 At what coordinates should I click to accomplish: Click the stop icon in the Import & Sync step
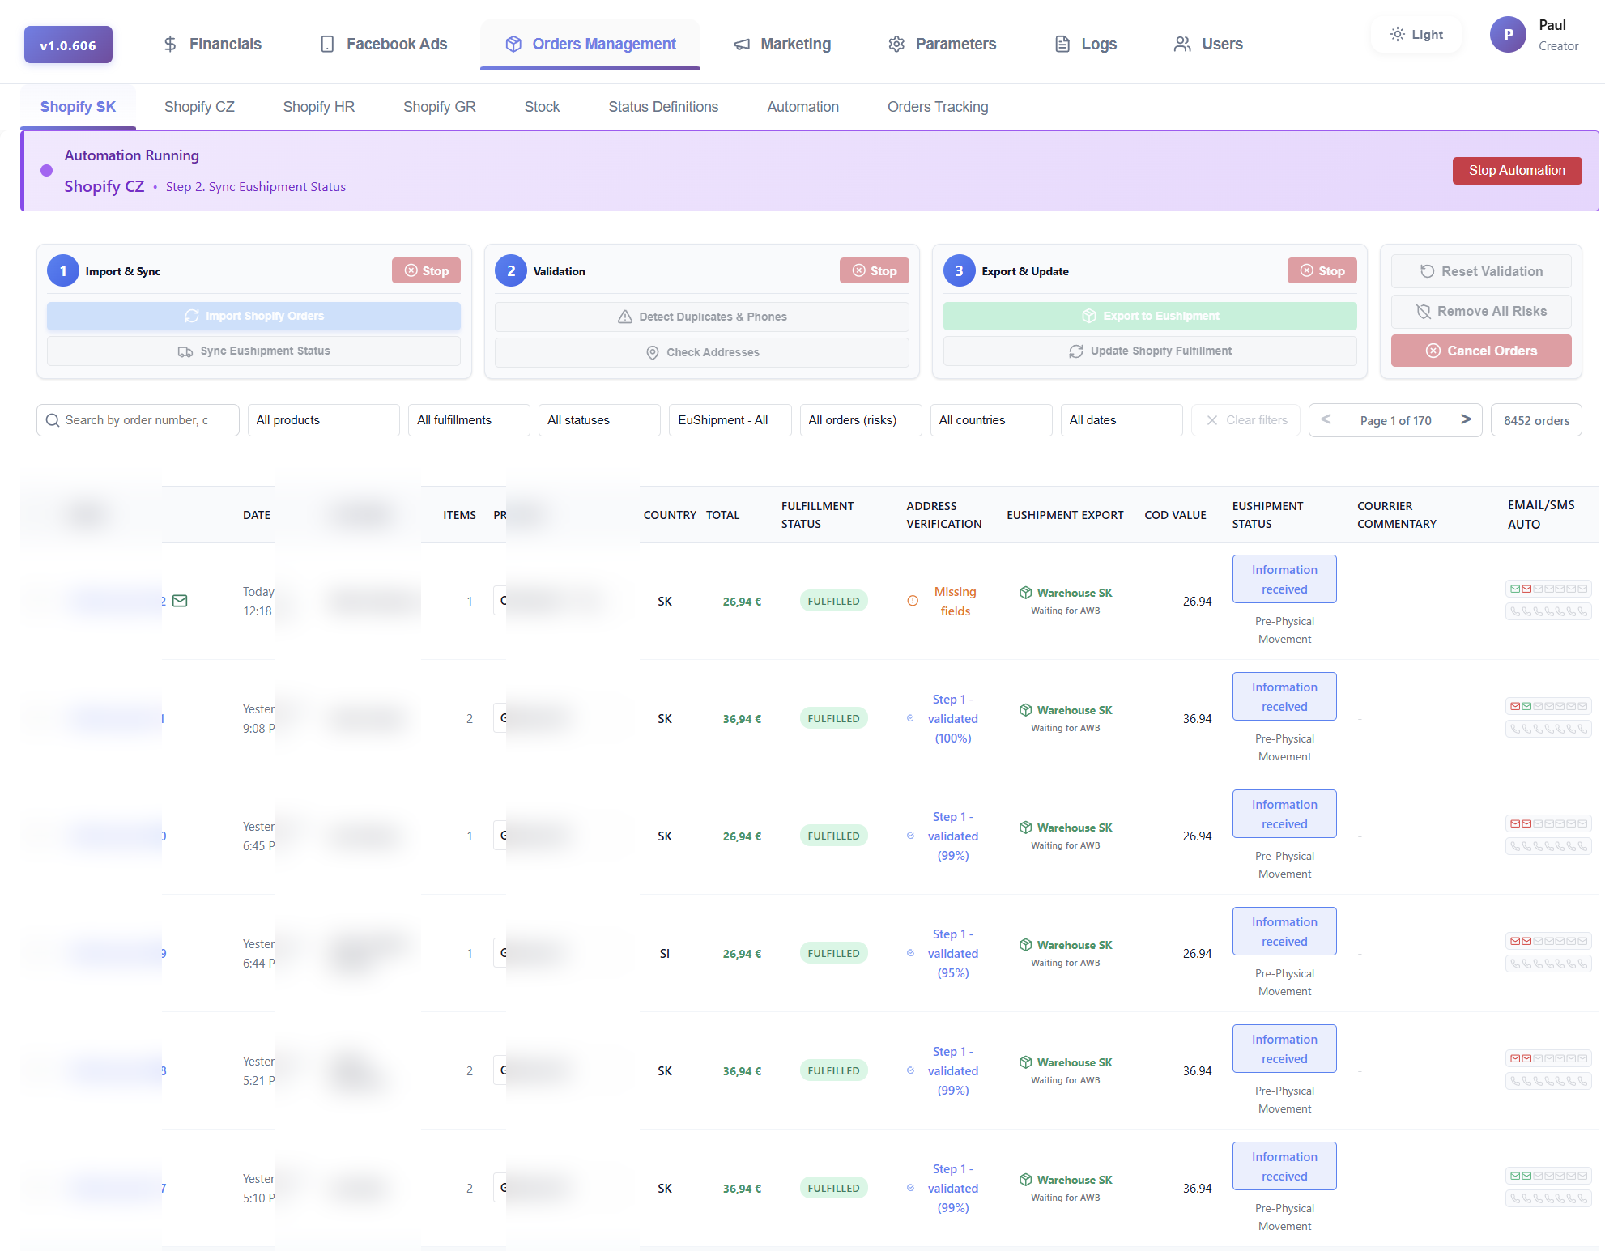411,270
